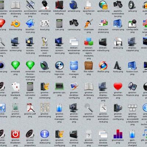Click the apacheconf.png document icon
Screen dimensions: 147x147
click(x=89, y=5)
